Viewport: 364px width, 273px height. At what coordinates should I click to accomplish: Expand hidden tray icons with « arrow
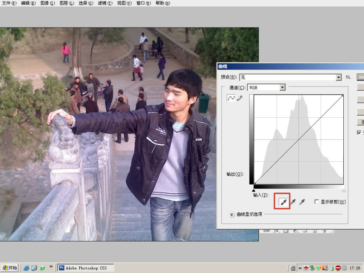300,268
